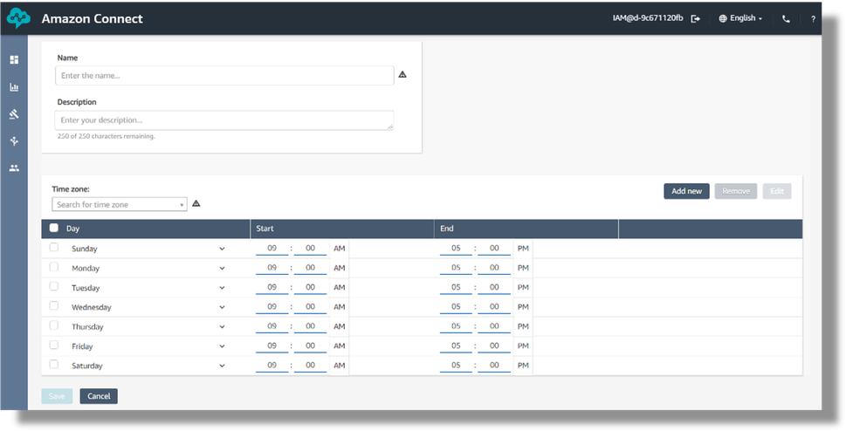
Task: Open the phone softphone icon in header
Action: tap(786, 18)
